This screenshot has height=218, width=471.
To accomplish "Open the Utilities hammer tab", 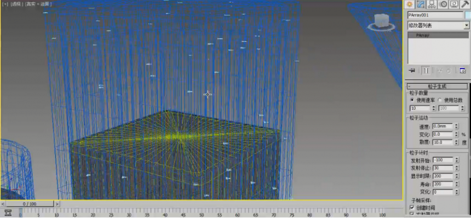I will click(x=465, y=4).
